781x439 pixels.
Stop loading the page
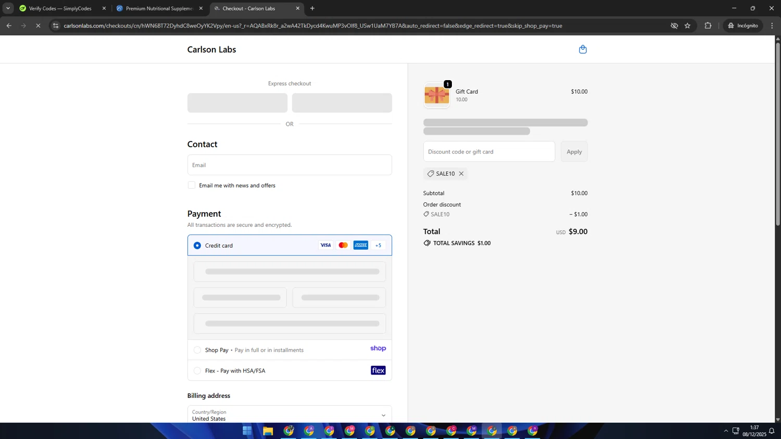tap(38, 25)
